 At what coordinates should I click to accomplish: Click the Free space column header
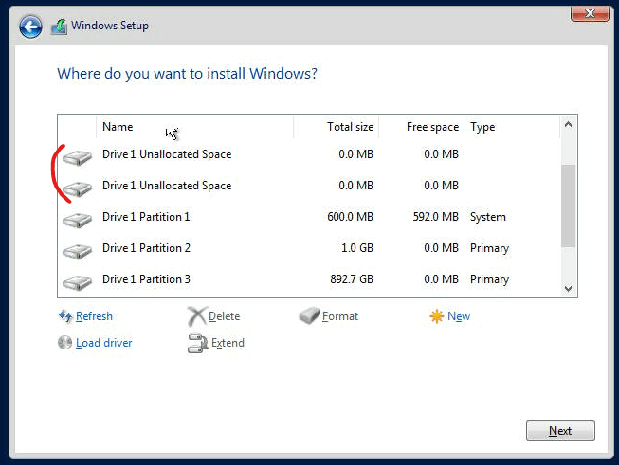pos(421,127)
